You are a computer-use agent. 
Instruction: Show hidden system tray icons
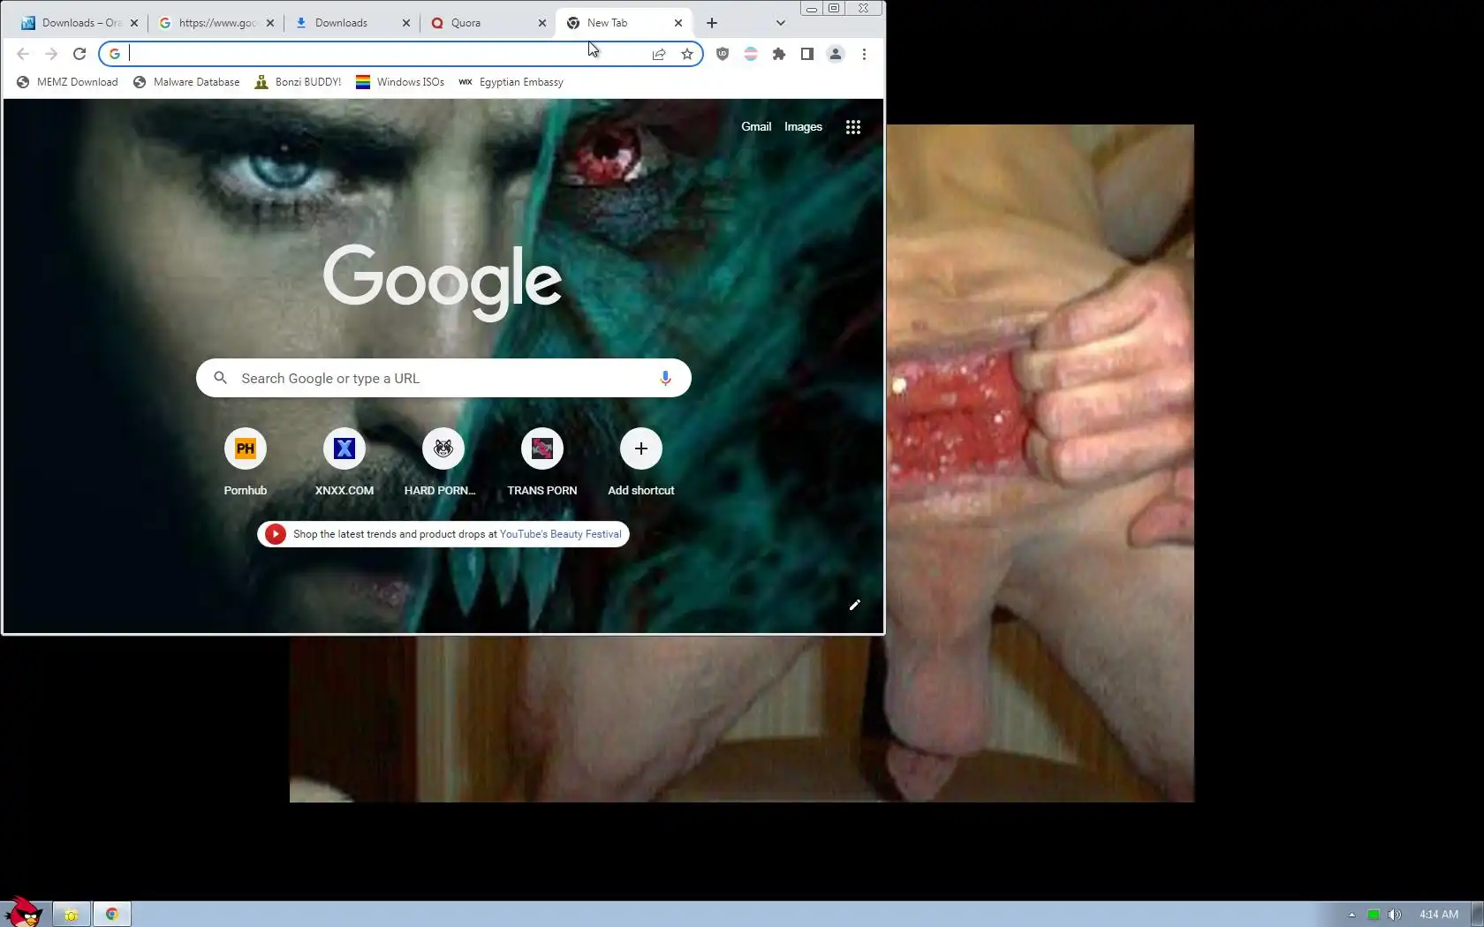[x=1351, y=915]
